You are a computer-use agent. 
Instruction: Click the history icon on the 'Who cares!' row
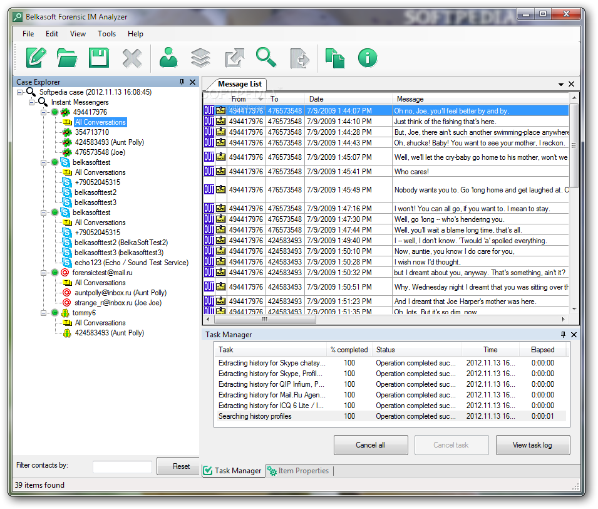(x=221, y=172)
